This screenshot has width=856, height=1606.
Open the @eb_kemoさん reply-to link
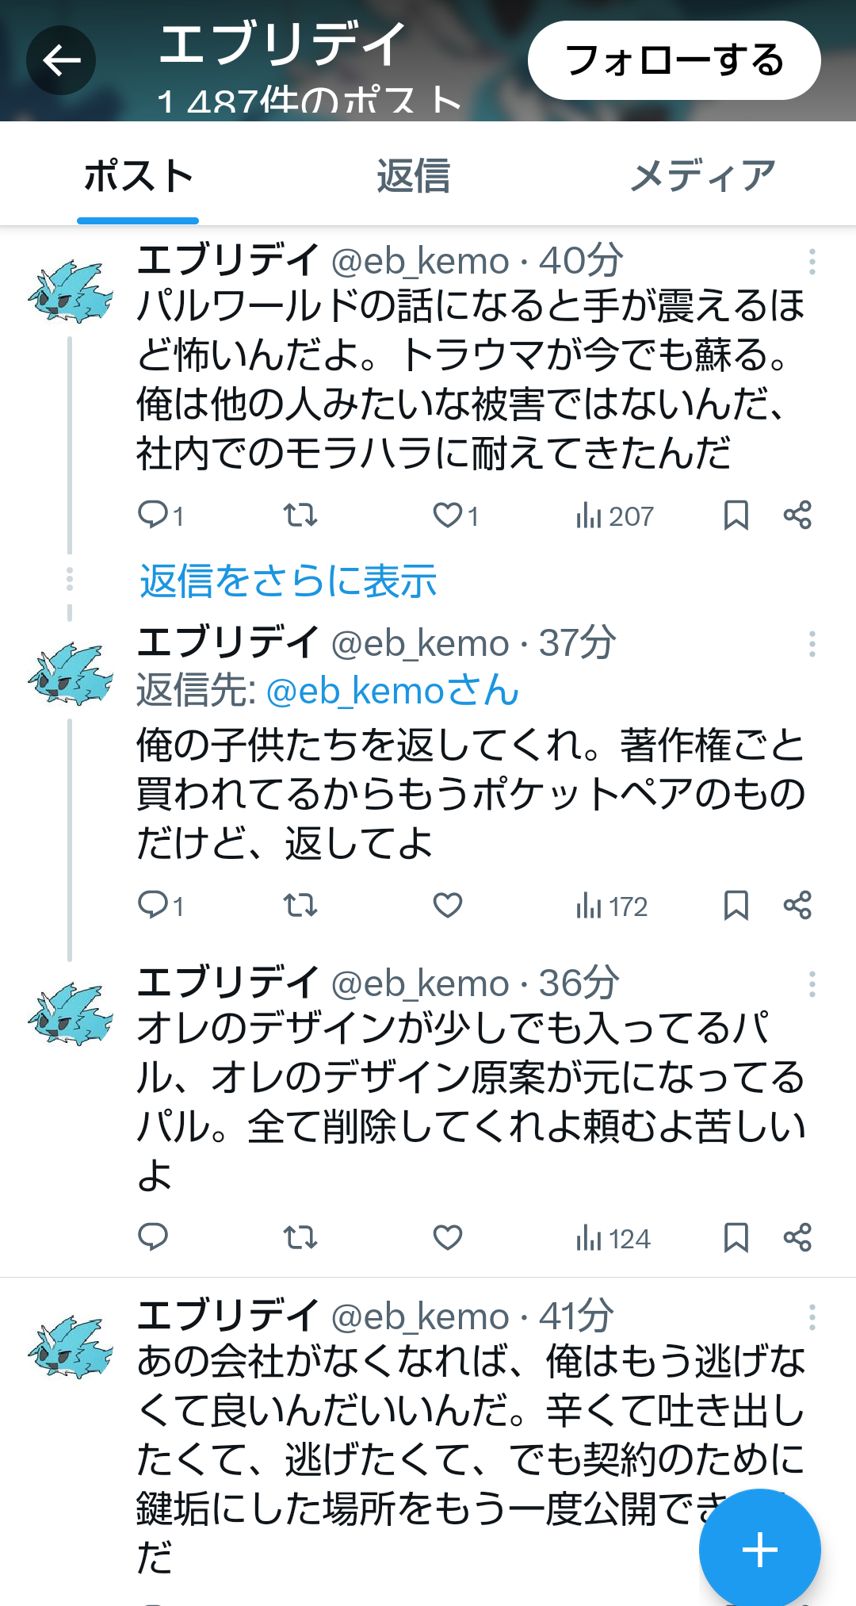[392, 691]
